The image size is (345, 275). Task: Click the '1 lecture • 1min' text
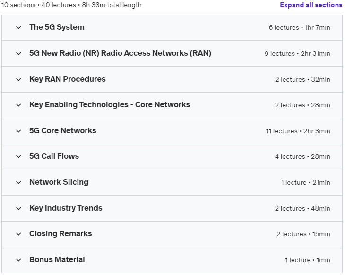tap(308, 260)
